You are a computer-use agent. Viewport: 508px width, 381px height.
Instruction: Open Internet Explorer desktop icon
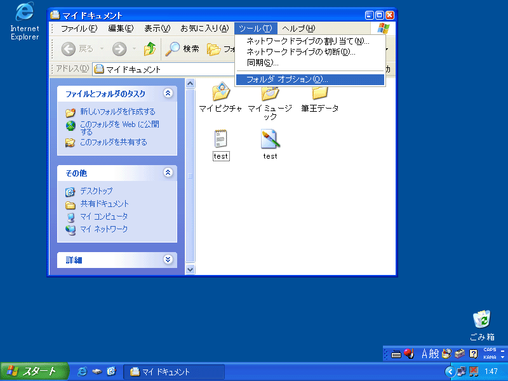(25, 22)
